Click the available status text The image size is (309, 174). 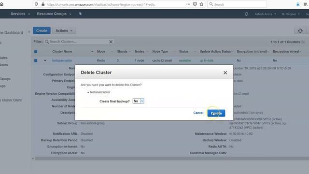point(185,60)
